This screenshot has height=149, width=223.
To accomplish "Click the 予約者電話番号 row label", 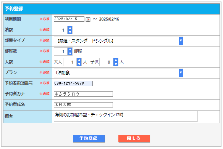I will coord(19,83).
